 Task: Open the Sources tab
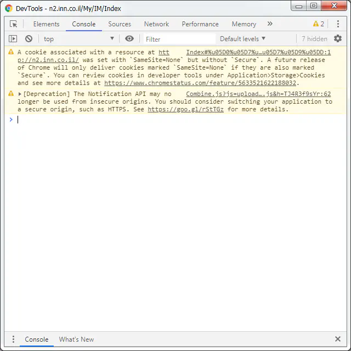tap(120, 24)
